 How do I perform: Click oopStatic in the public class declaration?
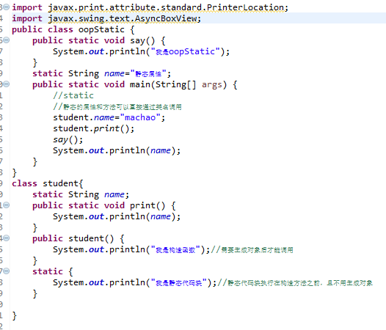pyautogui.click(x=101, y=30)
